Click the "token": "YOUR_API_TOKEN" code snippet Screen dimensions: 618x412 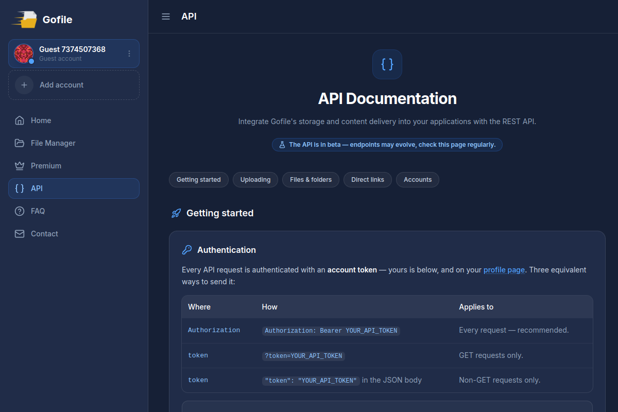[x=311, y=381]
